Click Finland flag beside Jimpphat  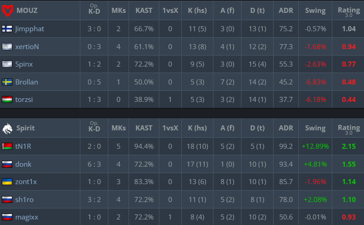[x=7, y=28]
